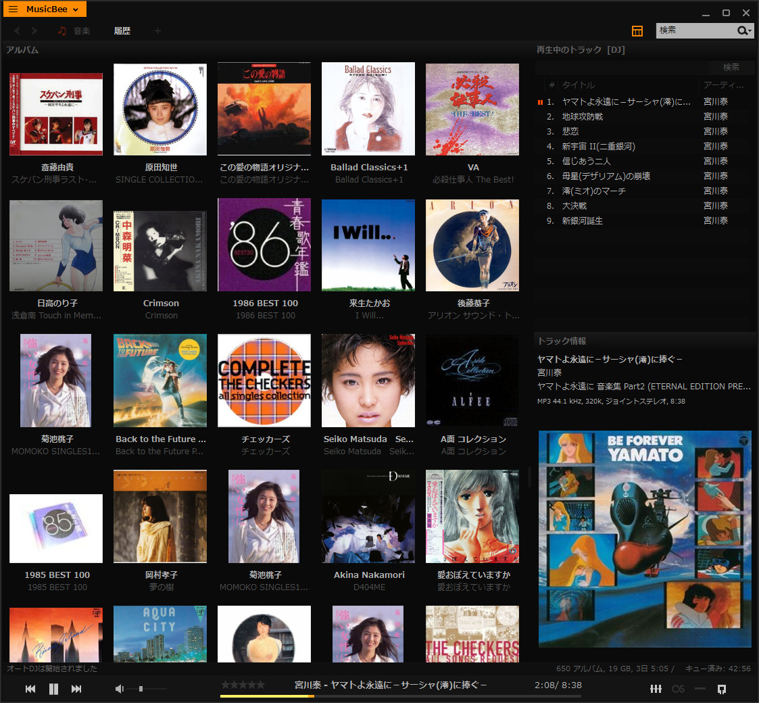Viewport: 759px width, 703px height.
Task: Rate the current track five stars
Action: tap(261, 685)
